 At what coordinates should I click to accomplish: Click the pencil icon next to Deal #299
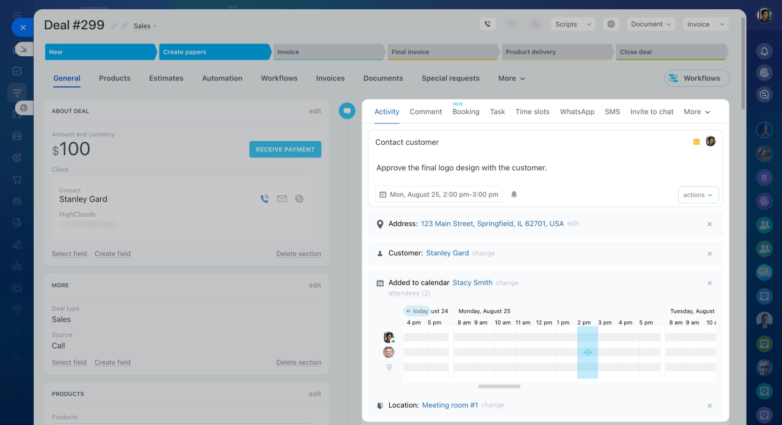pos(114,26)
